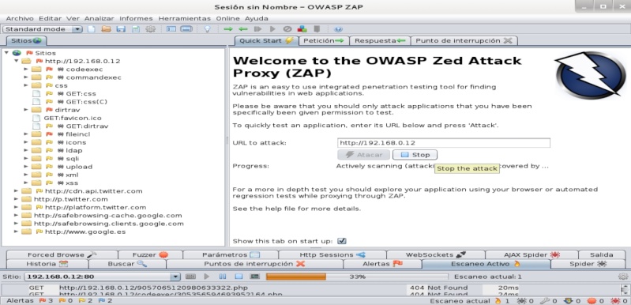This screenshot has width=631, height=305.
Task: Click the blue help icon in toolbar
Action: point(338,29)
